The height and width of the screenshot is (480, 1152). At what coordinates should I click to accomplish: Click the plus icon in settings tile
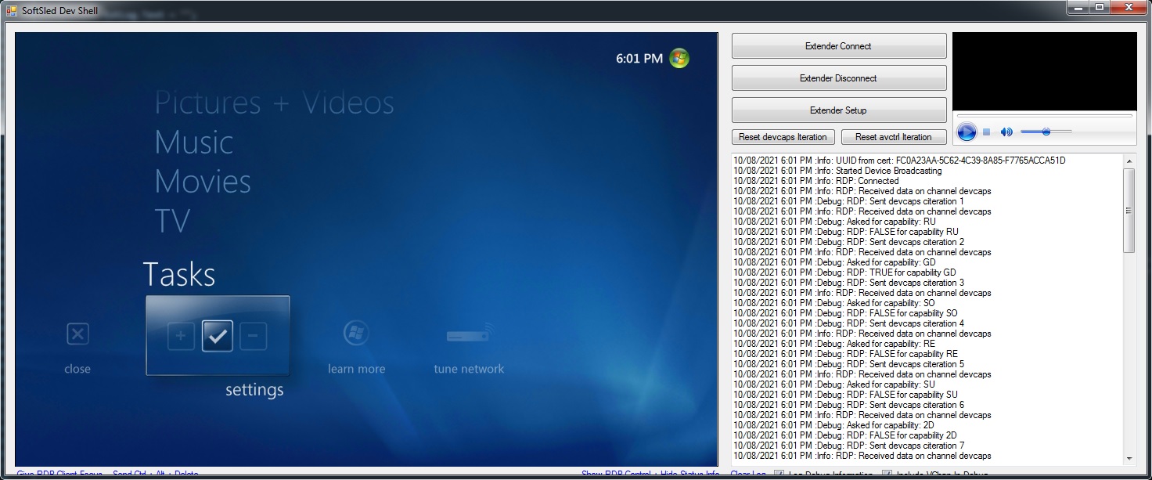[x=181, y=337]
